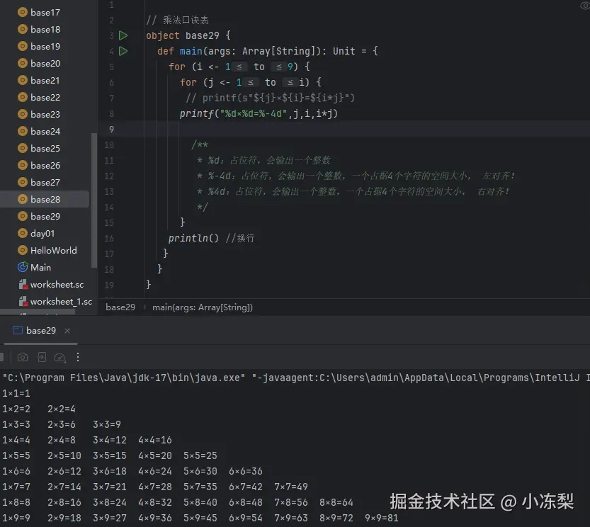Click console output '2×2=4'
590x527 pixels.
coord(62,409)
